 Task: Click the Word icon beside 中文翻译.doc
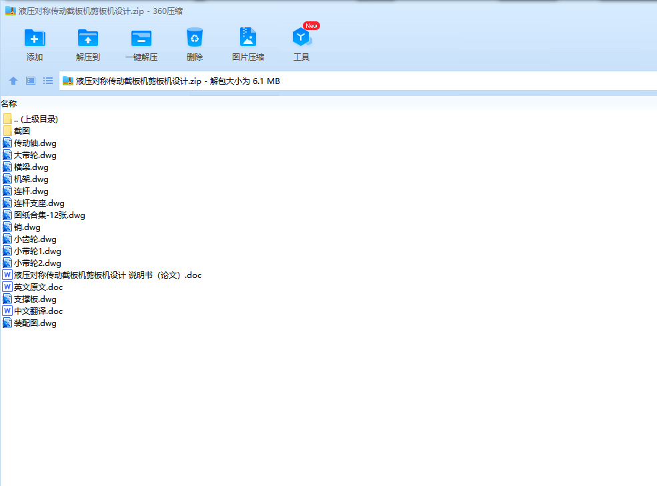coord(7,311)
